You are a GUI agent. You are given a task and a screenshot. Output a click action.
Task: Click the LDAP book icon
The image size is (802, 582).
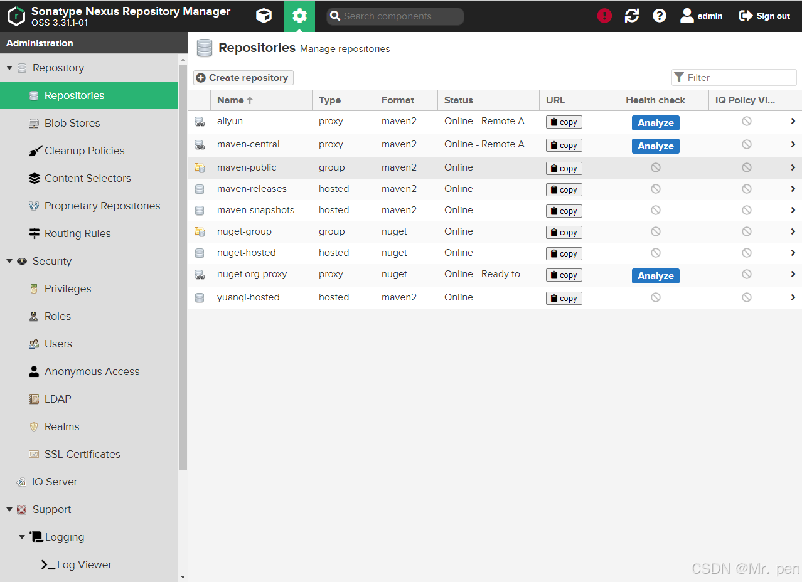[x=34, y=399]
